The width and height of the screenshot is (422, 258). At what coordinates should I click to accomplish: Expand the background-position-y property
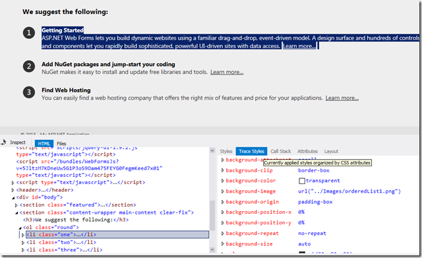(223, 223)
